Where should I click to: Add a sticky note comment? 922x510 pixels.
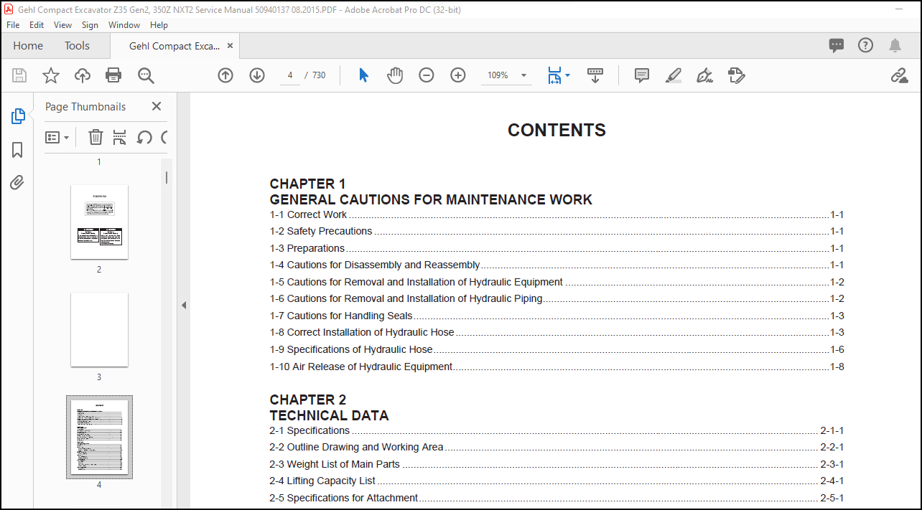pos(642,75)
